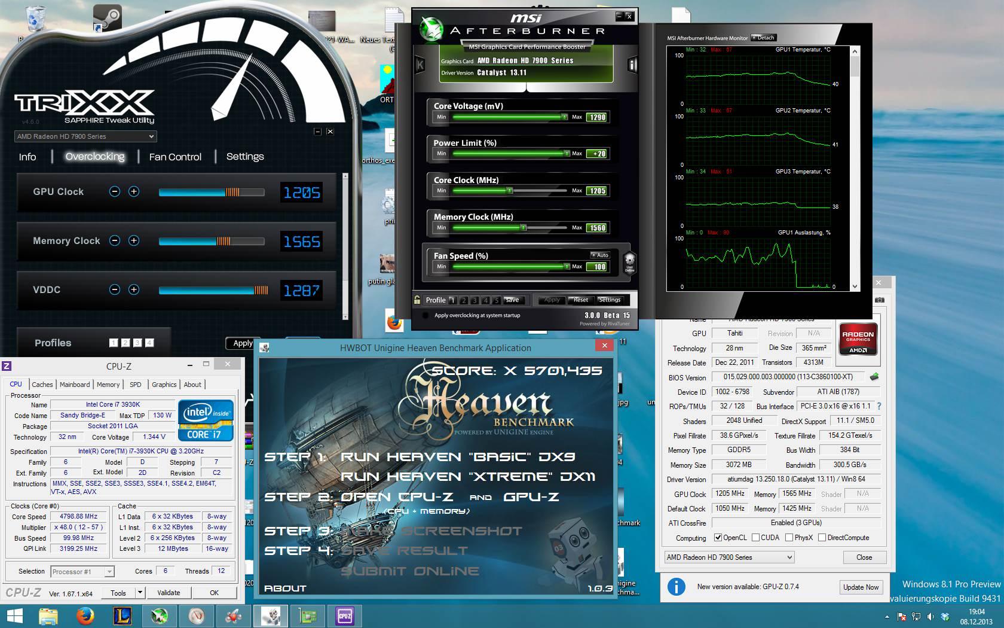
Task: Toggle the CUDA checkbox in GPU-Z
Action: pos(755,538)
